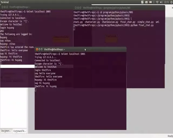
Task: Switch to the Documen... tab
Action: pos(6,131)
